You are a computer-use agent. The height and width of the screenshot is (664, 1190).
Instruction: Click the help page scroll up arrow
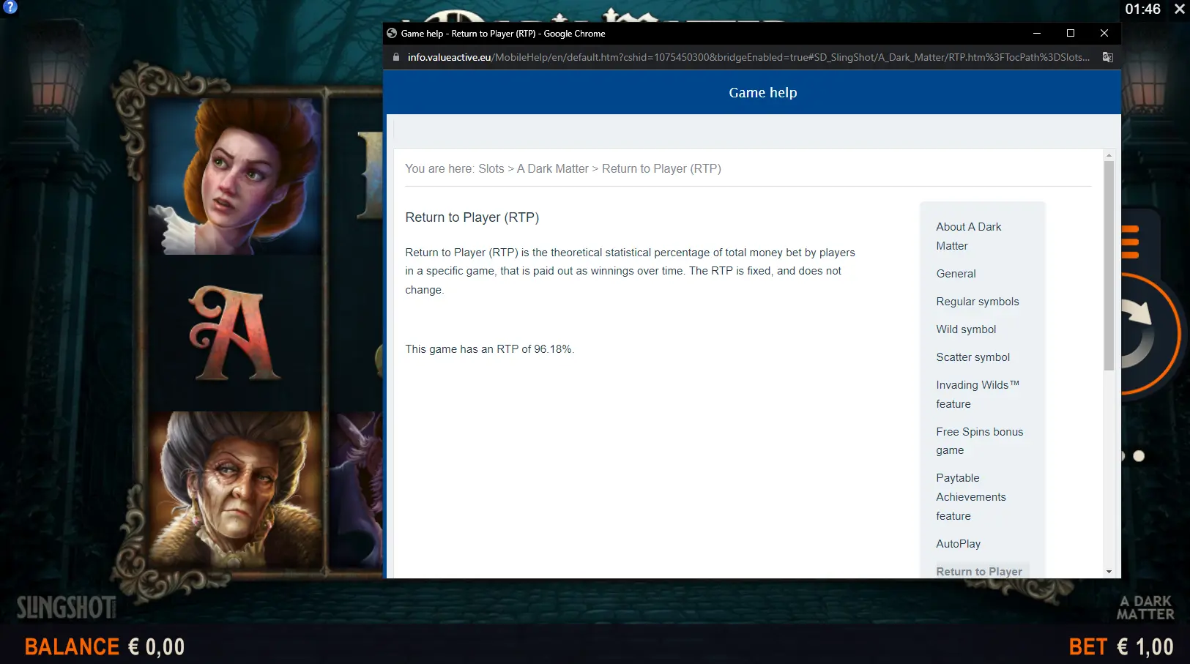[1109, 155]
